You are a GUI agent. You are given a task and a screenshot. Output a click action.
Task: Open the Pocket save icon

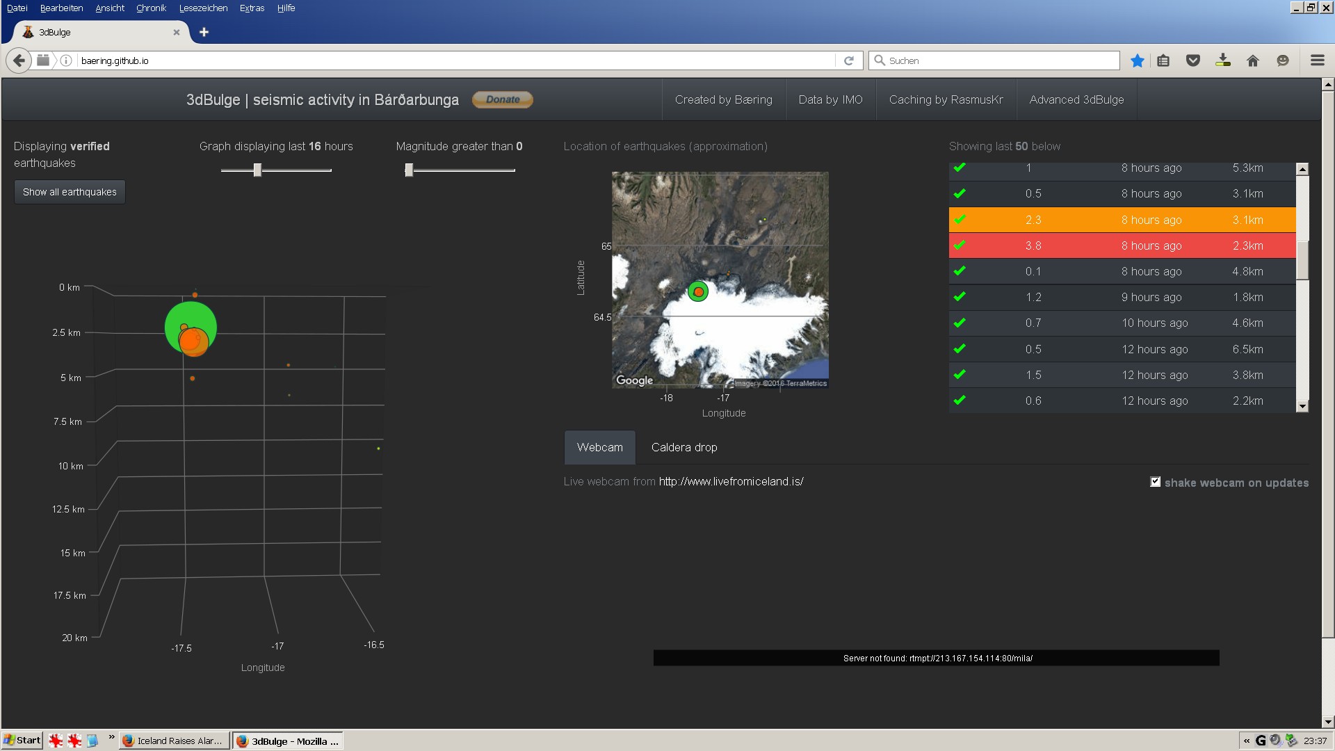click(x=1193, y=61)
